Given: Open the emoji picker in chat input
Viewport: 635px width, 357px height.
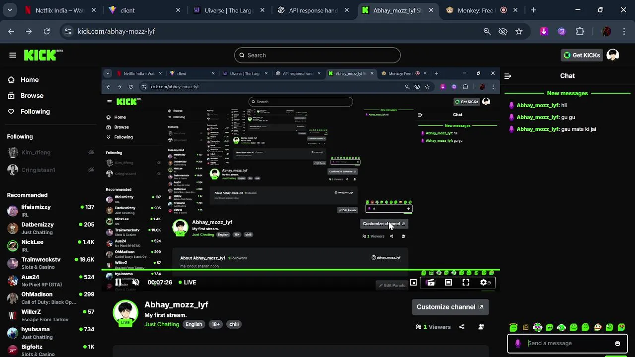Looking at the screenshot, I should [x=618, y=343].
